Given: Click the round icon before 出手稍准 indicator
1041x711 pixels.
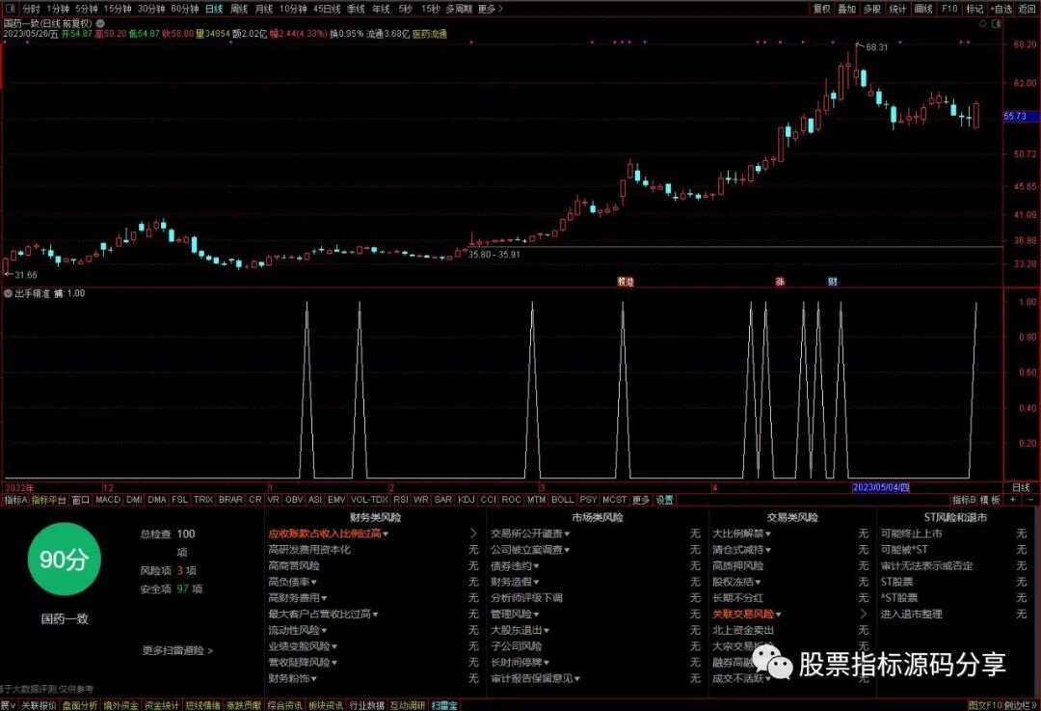Looking at the screenshot, I should point(8,293).
